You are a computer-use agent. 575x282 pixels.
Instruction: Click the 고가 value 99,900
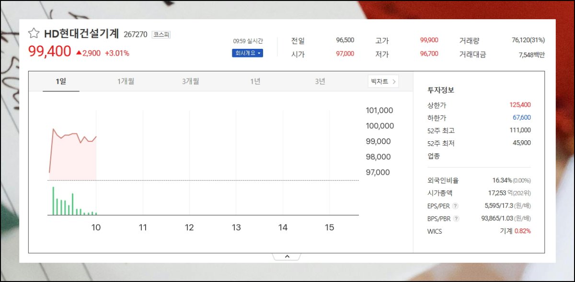click(x=429, y=40)
